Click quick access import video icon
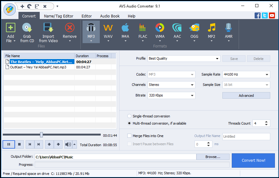The height and width of the screenshot is (178, 279). [x=37, y=6]
